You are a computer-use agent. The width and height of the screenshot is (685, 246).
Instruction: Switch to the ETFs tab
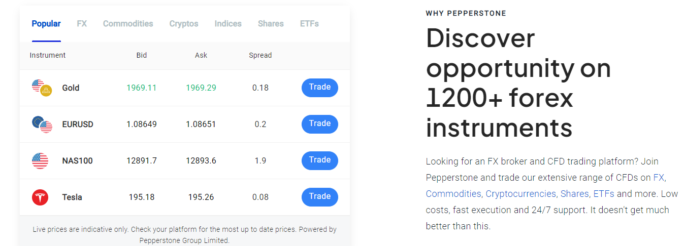pyautogui.click(x=309, y=24)
